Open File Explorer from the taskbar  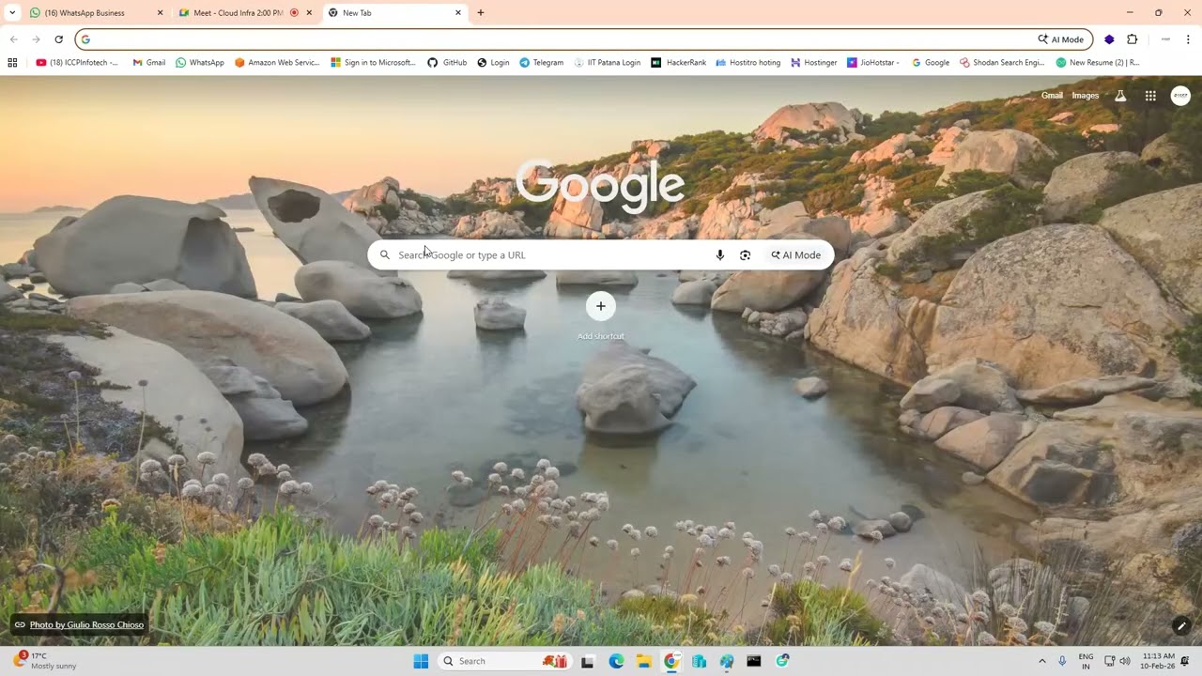click(644, 661)
